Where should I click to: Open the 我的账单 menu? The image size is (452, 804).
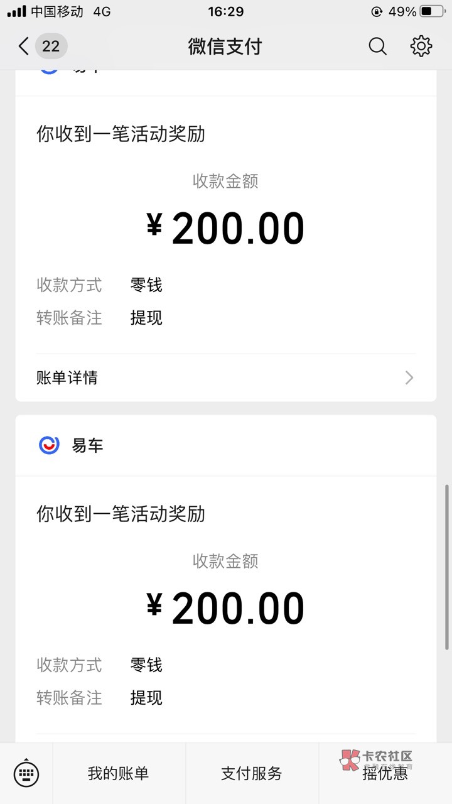[x=119, y=773]
